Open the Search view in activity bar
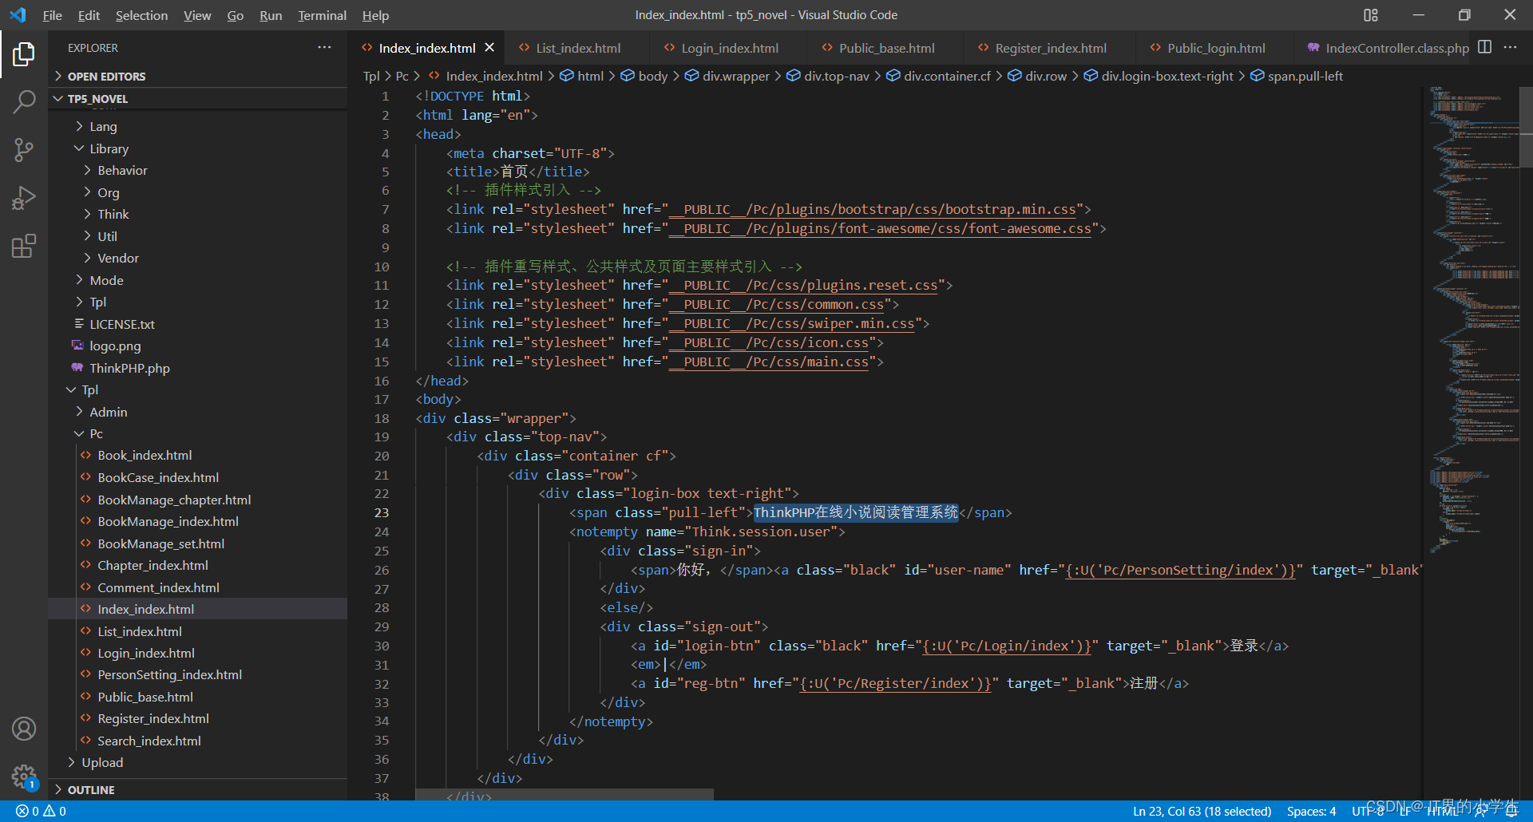1533x822 pixels. point(24,102)
